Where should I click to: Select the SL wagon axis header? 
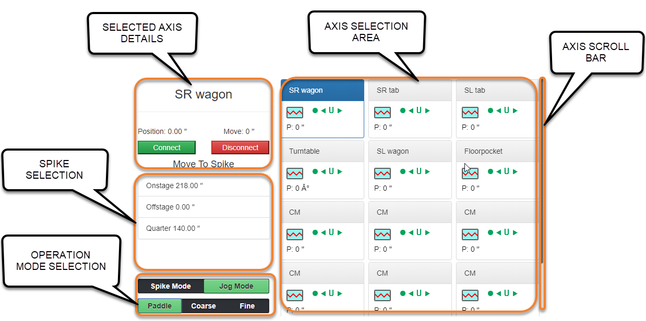[x=409, y=151]
